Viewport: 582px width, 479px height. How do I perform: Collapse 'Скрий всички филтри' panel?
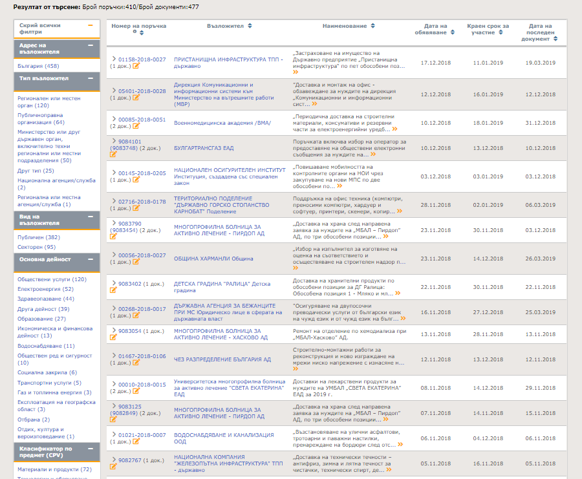90,26
